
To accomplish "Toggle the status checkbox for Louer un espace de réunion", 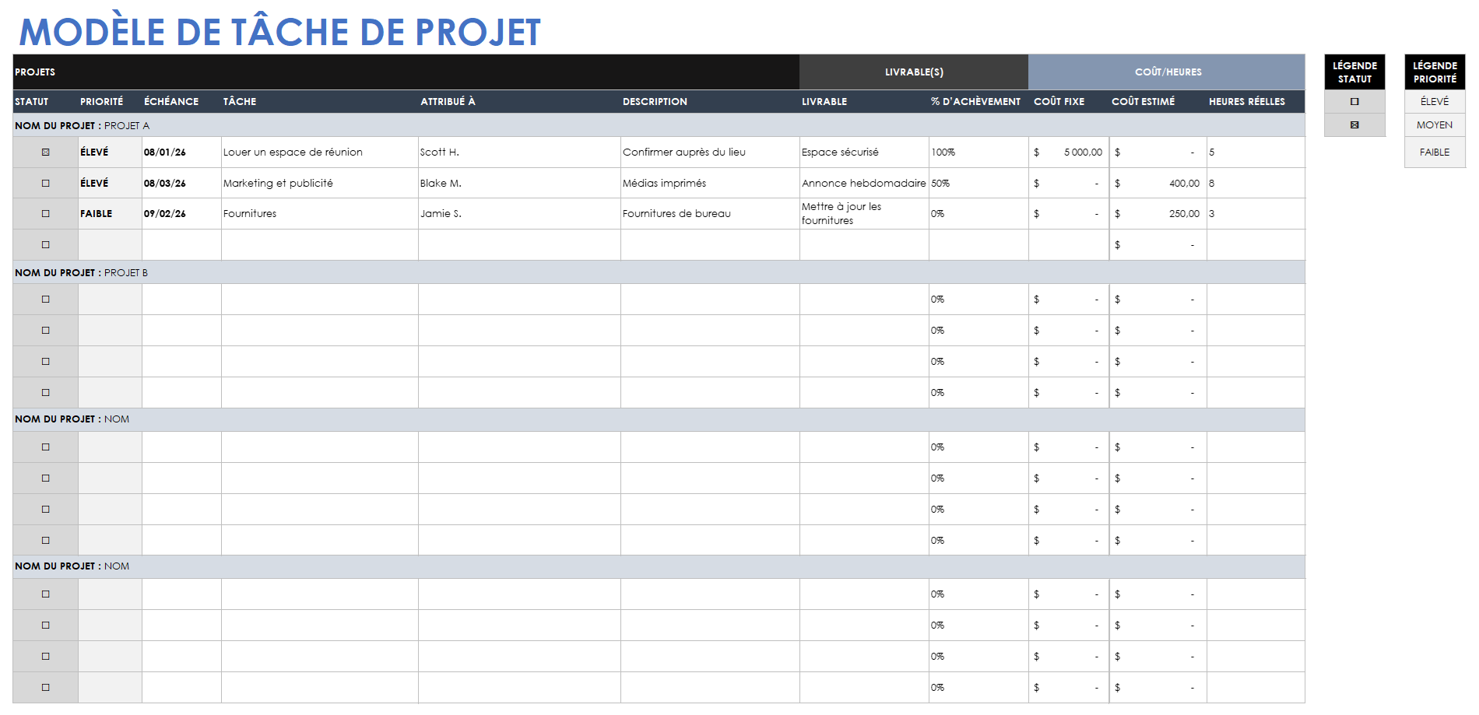I will coord(45,152).
